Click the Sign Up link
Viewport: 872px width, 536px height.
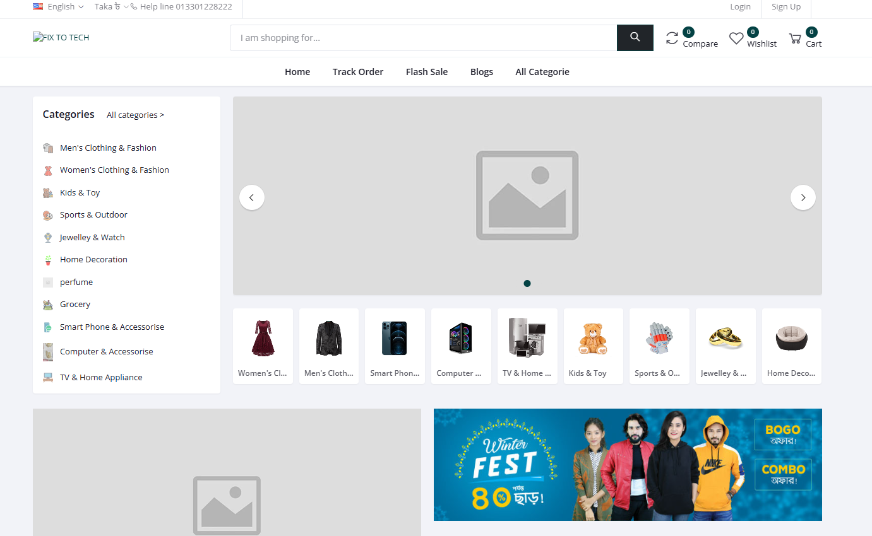click(x=785, y=6)
